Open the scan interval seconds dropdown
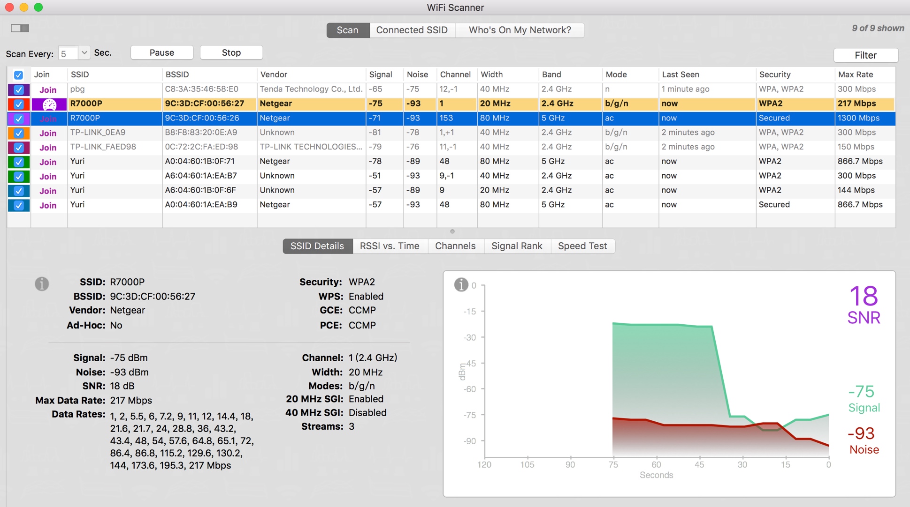Screen dimensions: 910x507 (84, 52)
